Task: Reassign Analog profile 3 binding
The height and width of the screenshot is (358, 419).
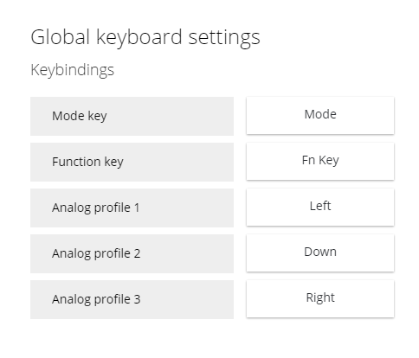Action: (320, 298)
